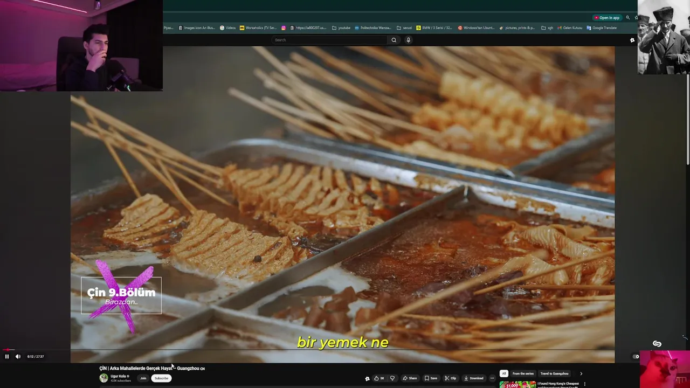This screenshot has width=690, height=388.
Task: Click the YouTube search magnifier button
Action: tap(394, 40)
